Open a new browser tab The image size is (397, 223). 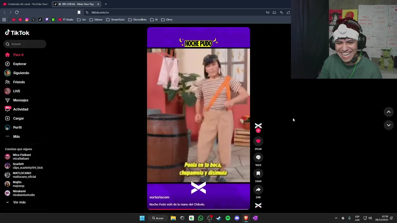click(106, 4)
